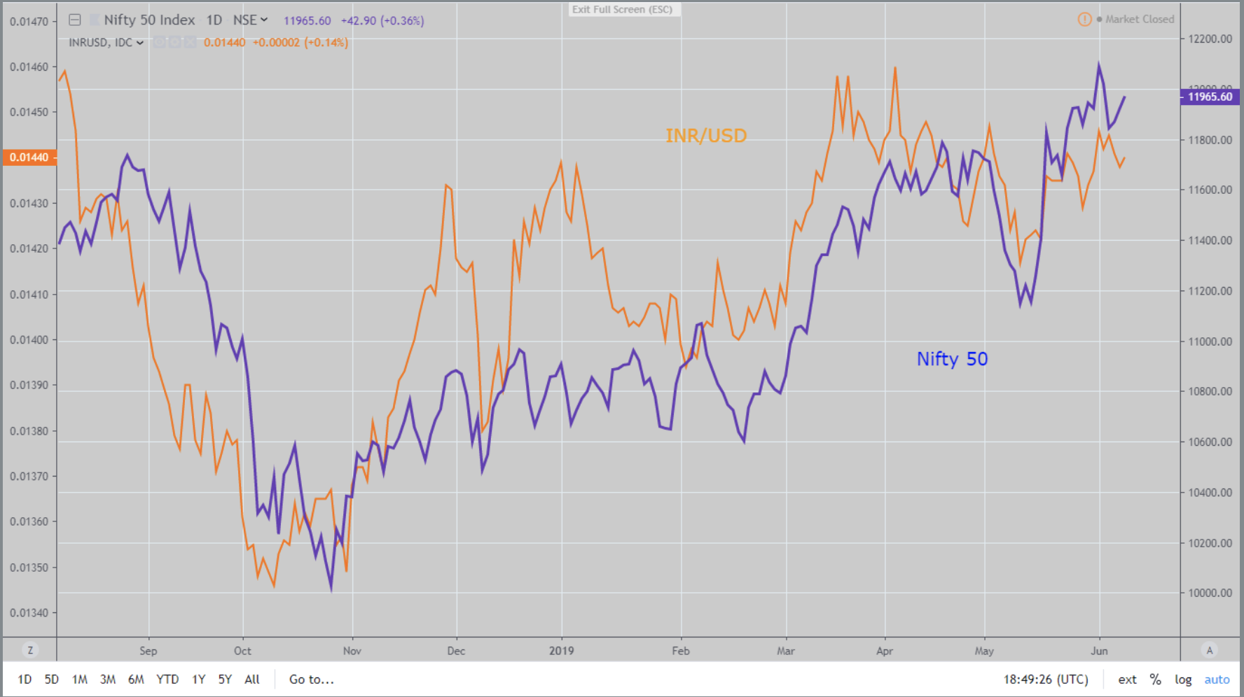Screen dimensions: 1244x697
Task: Click the orange INR/USD chart annotation
Action: coord(706,136)
